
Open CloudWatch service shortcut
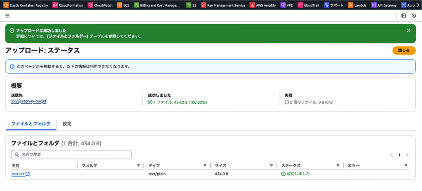click(101, 5)
